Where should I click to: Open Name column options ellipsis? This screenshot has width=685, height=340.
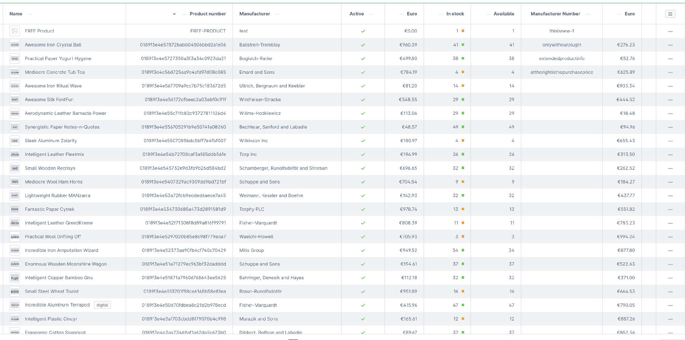coord(30,14)
